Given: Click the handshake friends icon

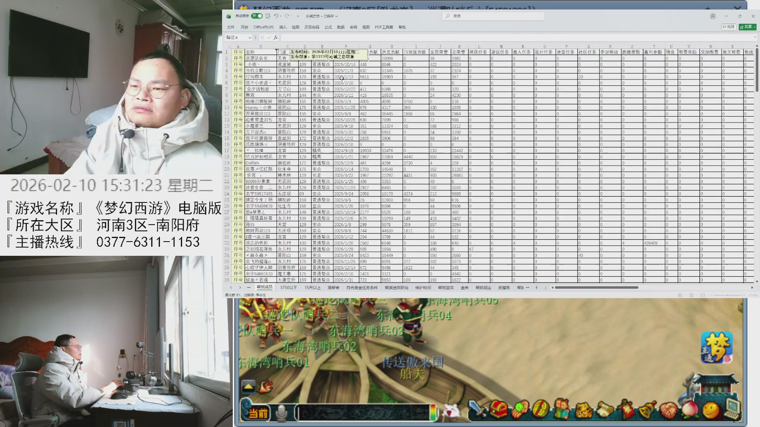Looking at the screenshot, I should [669, 410].
